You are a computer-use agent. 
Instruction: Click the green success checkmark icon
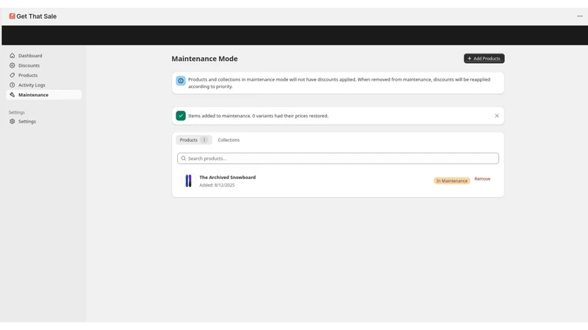coord(181,116)
